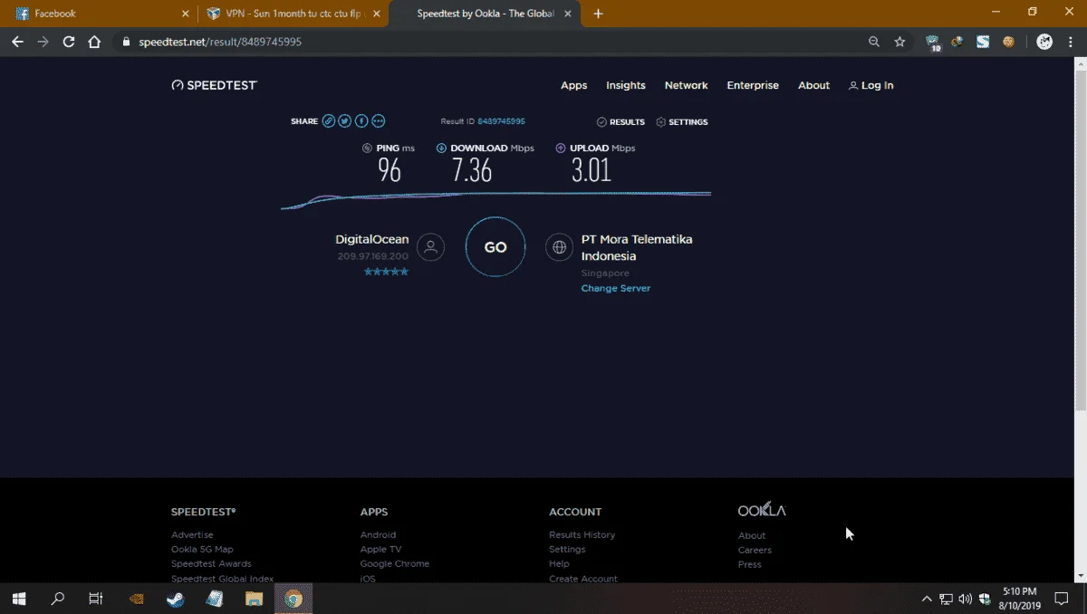This screenshot has width=1087, height=614.
Task: Click the Ookla footer logo
Action: click(x=762, y=510)
